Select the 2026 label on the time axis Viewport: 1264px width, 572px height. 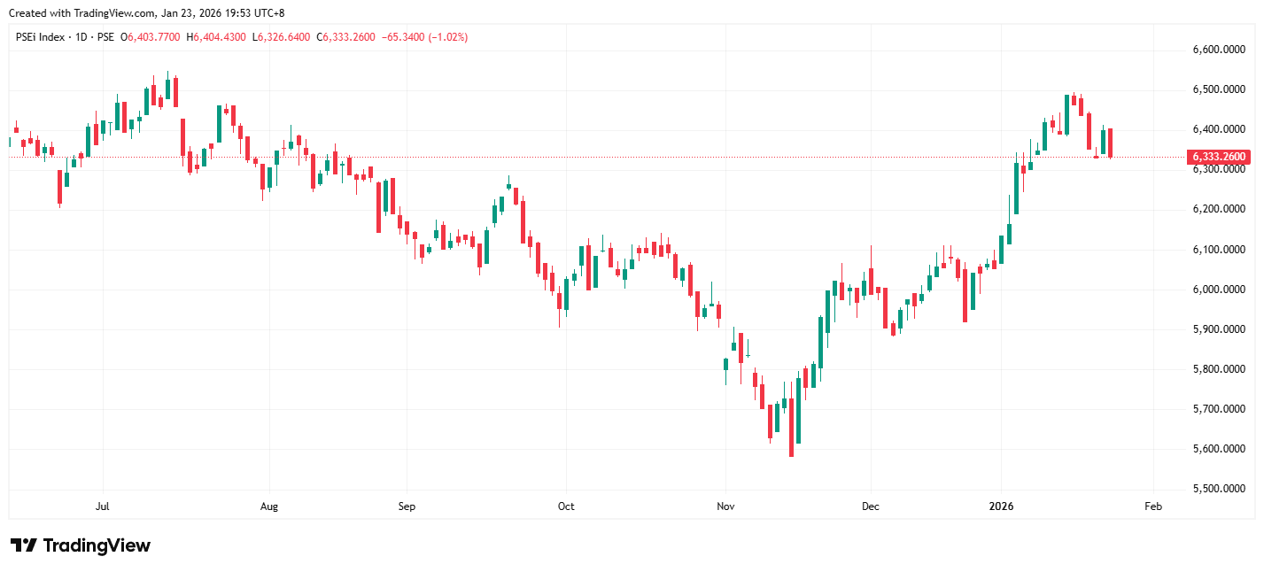tap(1002, 506)
